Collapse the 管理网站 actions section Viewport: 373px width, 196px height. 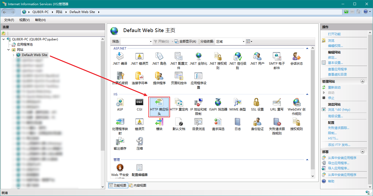tap(362, 81)
